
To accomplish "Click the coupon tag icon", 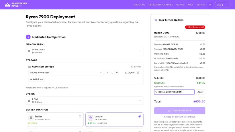I will pos(156,92).
